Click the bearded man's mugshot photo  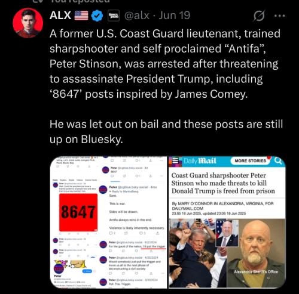pyautogui.click(x=256, y=253)
